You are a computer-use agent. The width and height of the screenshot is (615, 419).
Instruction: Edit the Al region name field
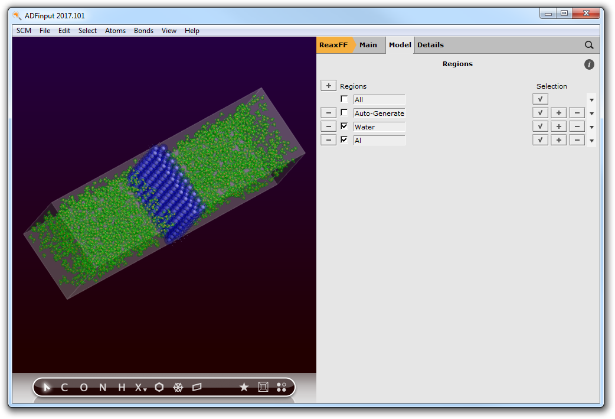(379, 140)
